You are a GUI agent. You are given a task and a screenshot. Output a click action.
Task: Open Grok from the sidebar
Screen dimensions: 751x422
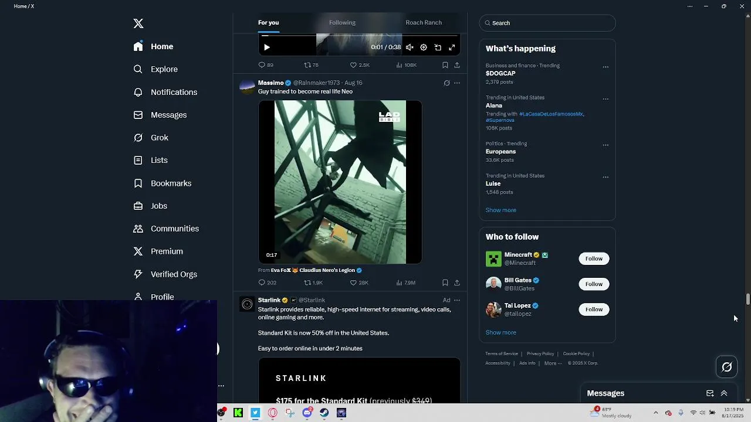click(x=151, y=138)
